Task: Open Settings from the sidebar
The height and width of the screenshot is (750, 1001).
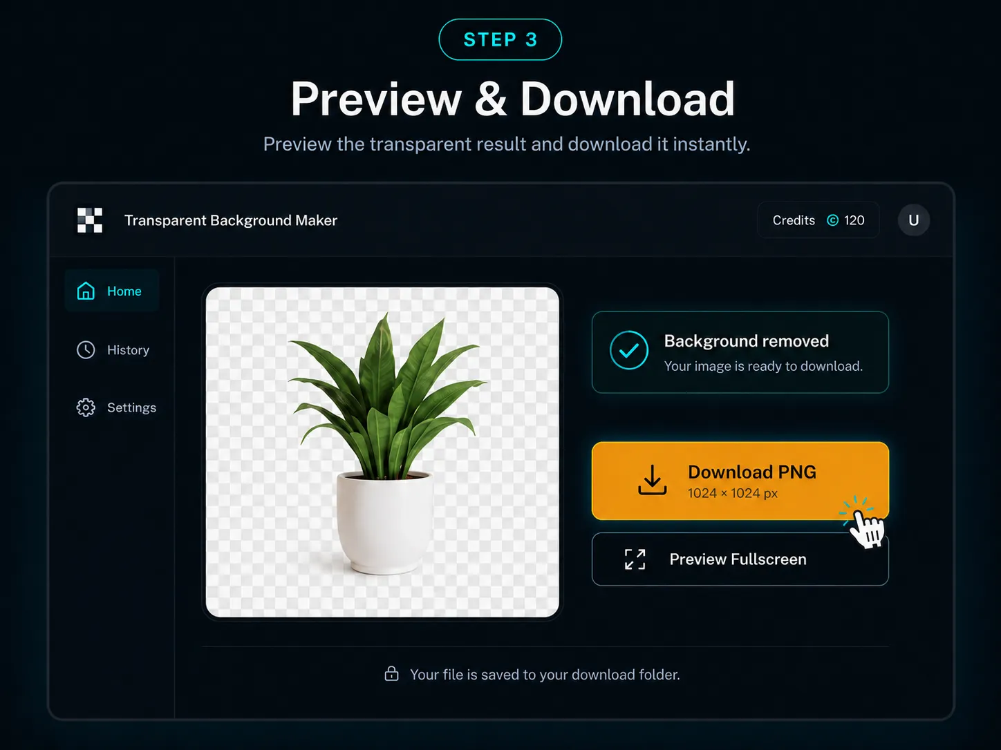Action: (116, 407)
